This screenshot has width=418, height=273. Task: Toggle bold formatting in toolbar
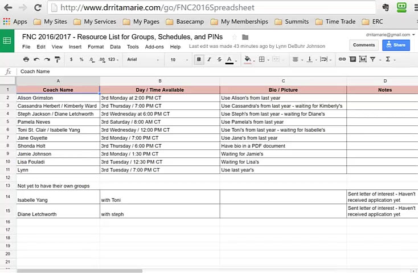pos(199,59)
